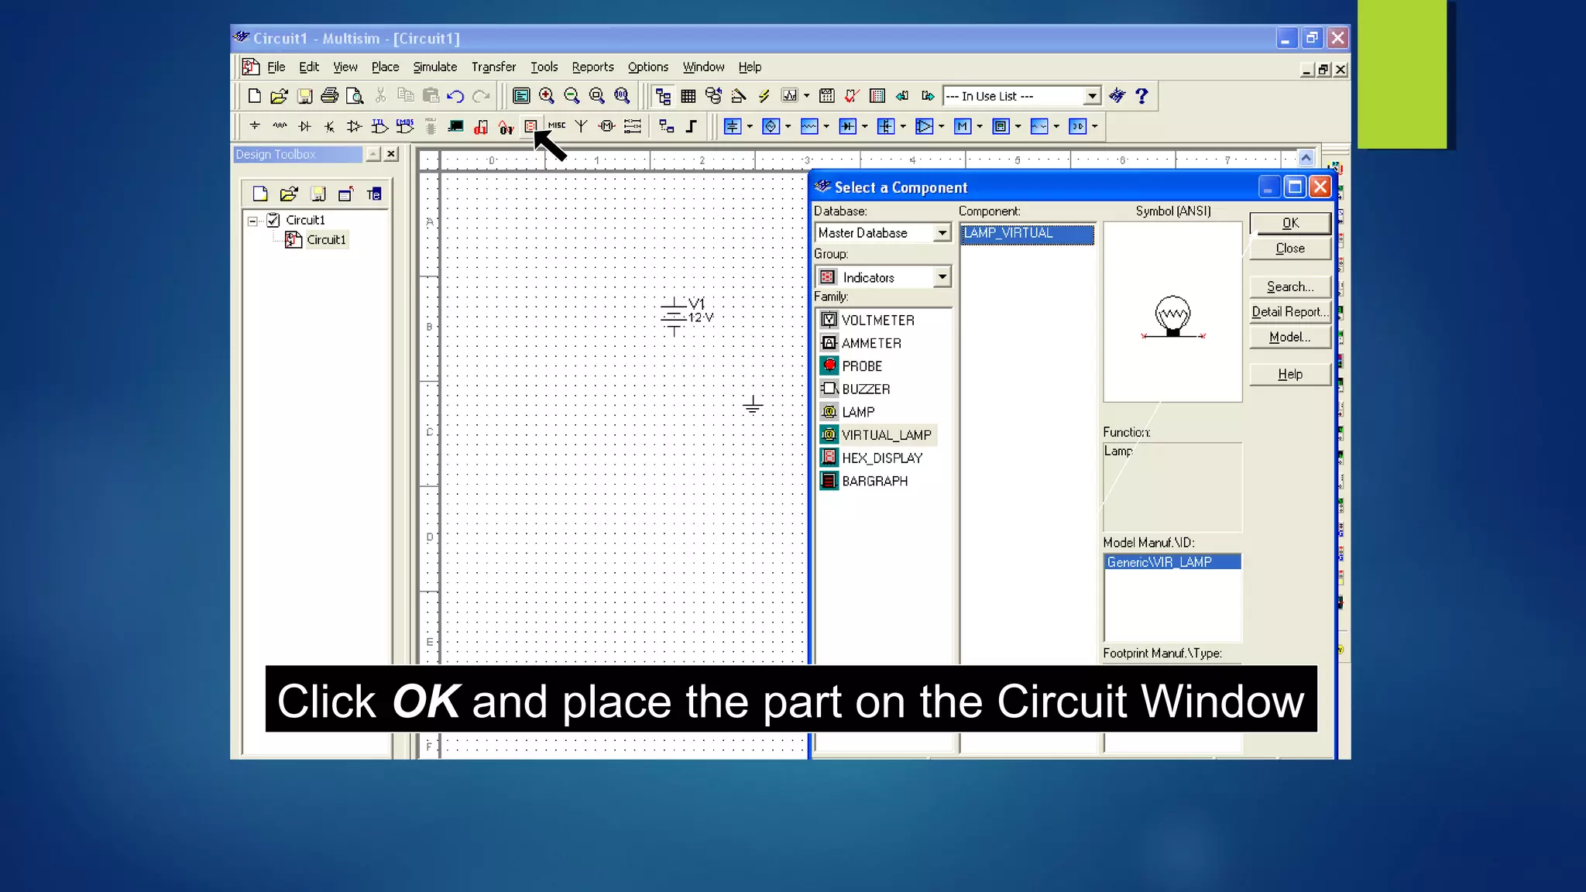The image size is (1586, 892).
Task: Open the Database Manager icon
Action: [x=713, y=96]
